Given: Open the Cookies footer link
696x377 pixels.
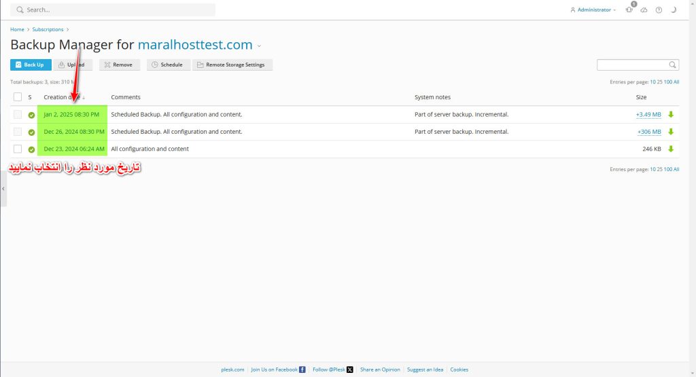Looking at the screenshot, I should (x=459, y=370).
